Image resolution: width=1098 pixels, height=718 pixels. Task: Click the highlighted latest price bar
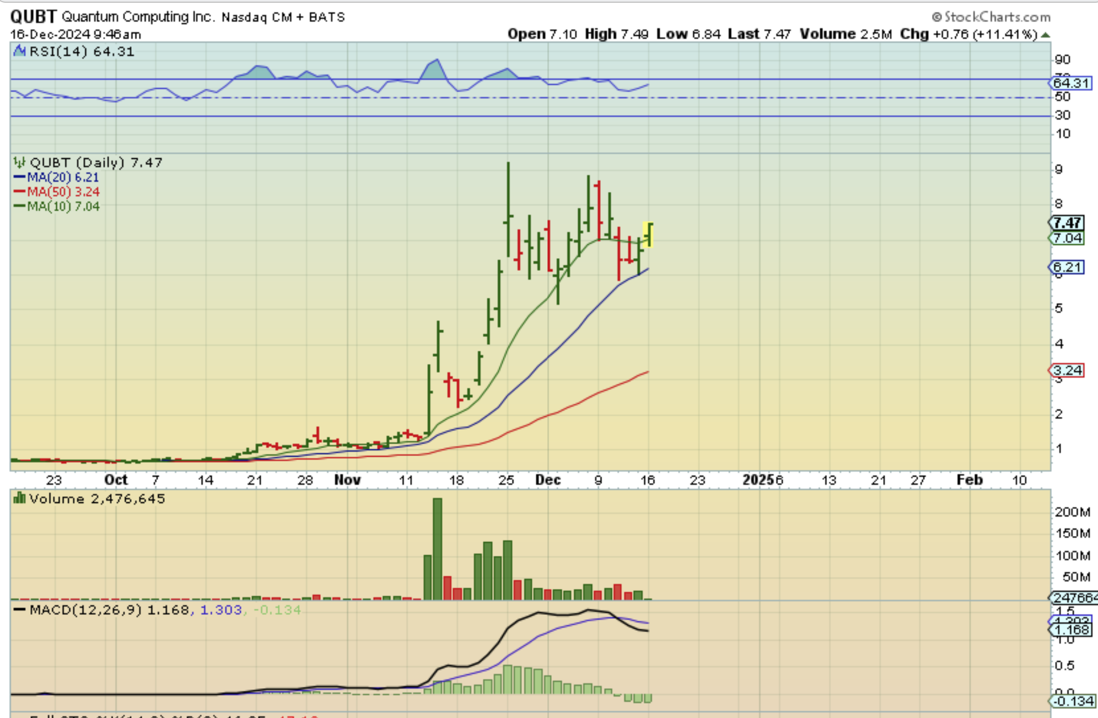tap(649, 234)
